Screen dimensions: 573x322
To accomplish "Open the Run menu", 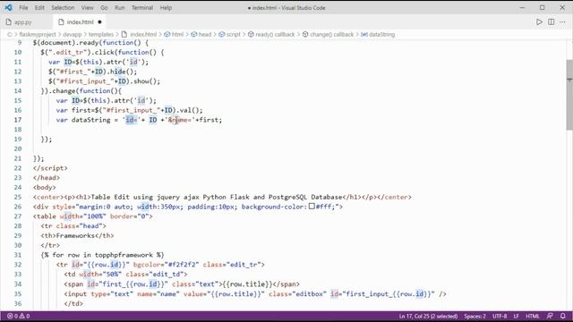I will [x=119, y=8].
